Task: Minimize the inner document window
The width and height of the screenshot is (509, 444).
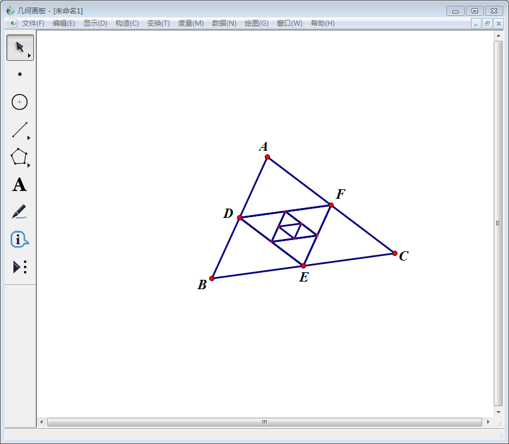Action: [x=476, y=24]
